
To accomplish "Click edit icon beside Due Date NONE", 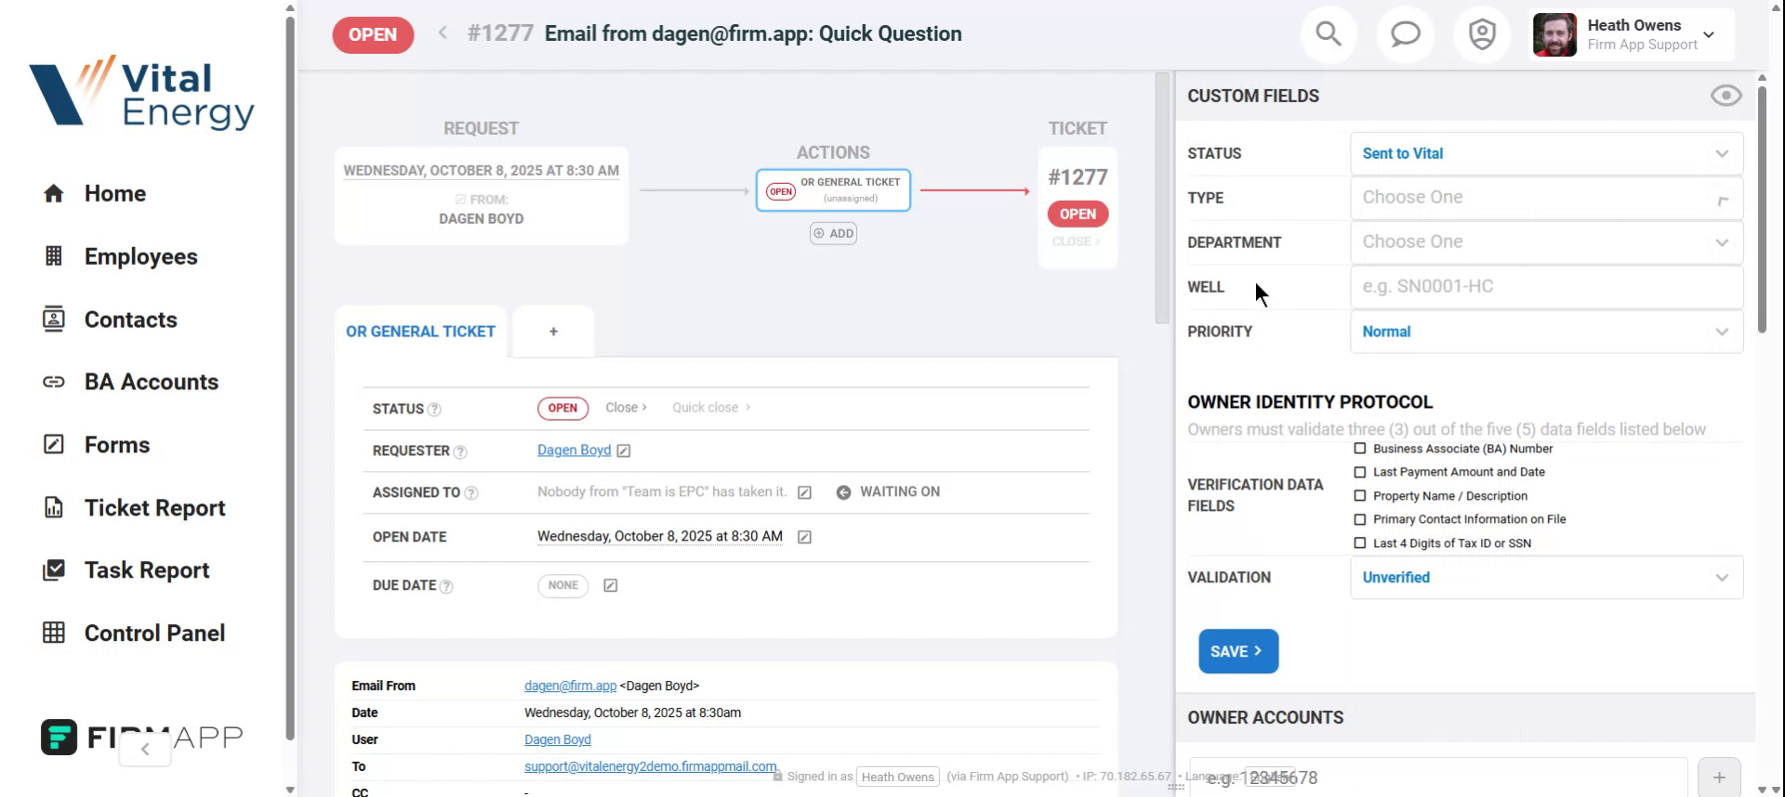I will 611,585.
